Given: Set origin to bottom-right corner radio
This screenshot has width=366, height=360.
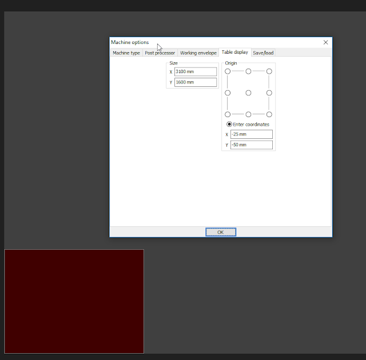Looking at the screenshot, I should (269, 114).
